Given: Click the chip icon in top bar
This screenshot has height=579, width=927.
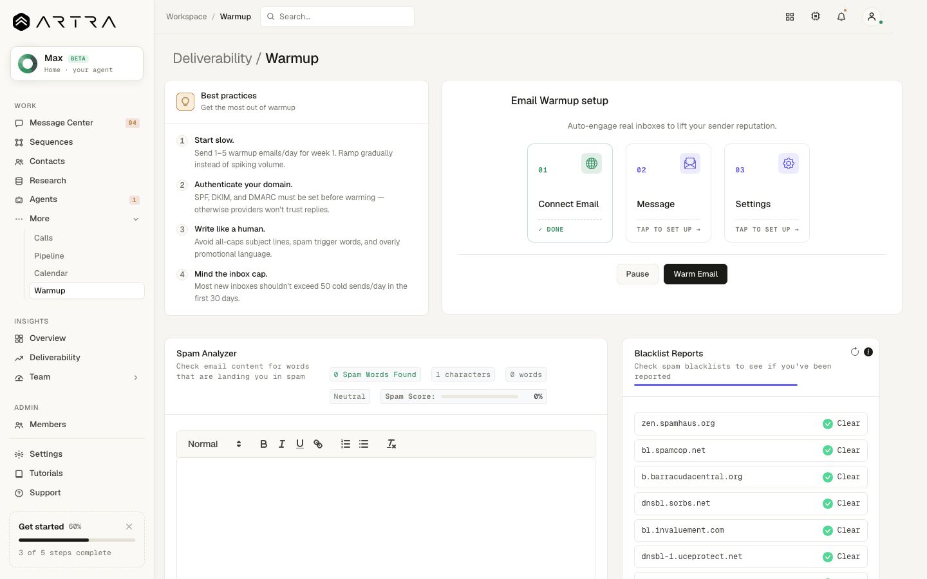Looking at the screenshot, I should click(816, 17).
